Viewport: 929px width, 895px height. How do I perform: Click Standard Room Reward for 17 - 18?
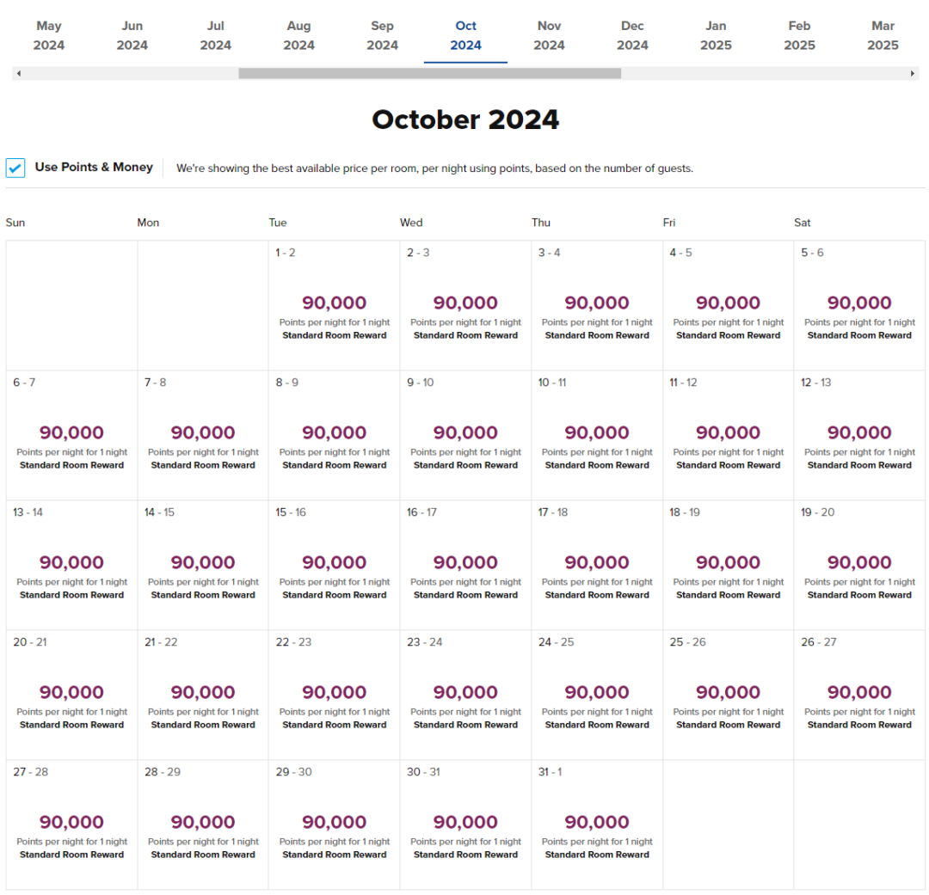coord(597,595)
